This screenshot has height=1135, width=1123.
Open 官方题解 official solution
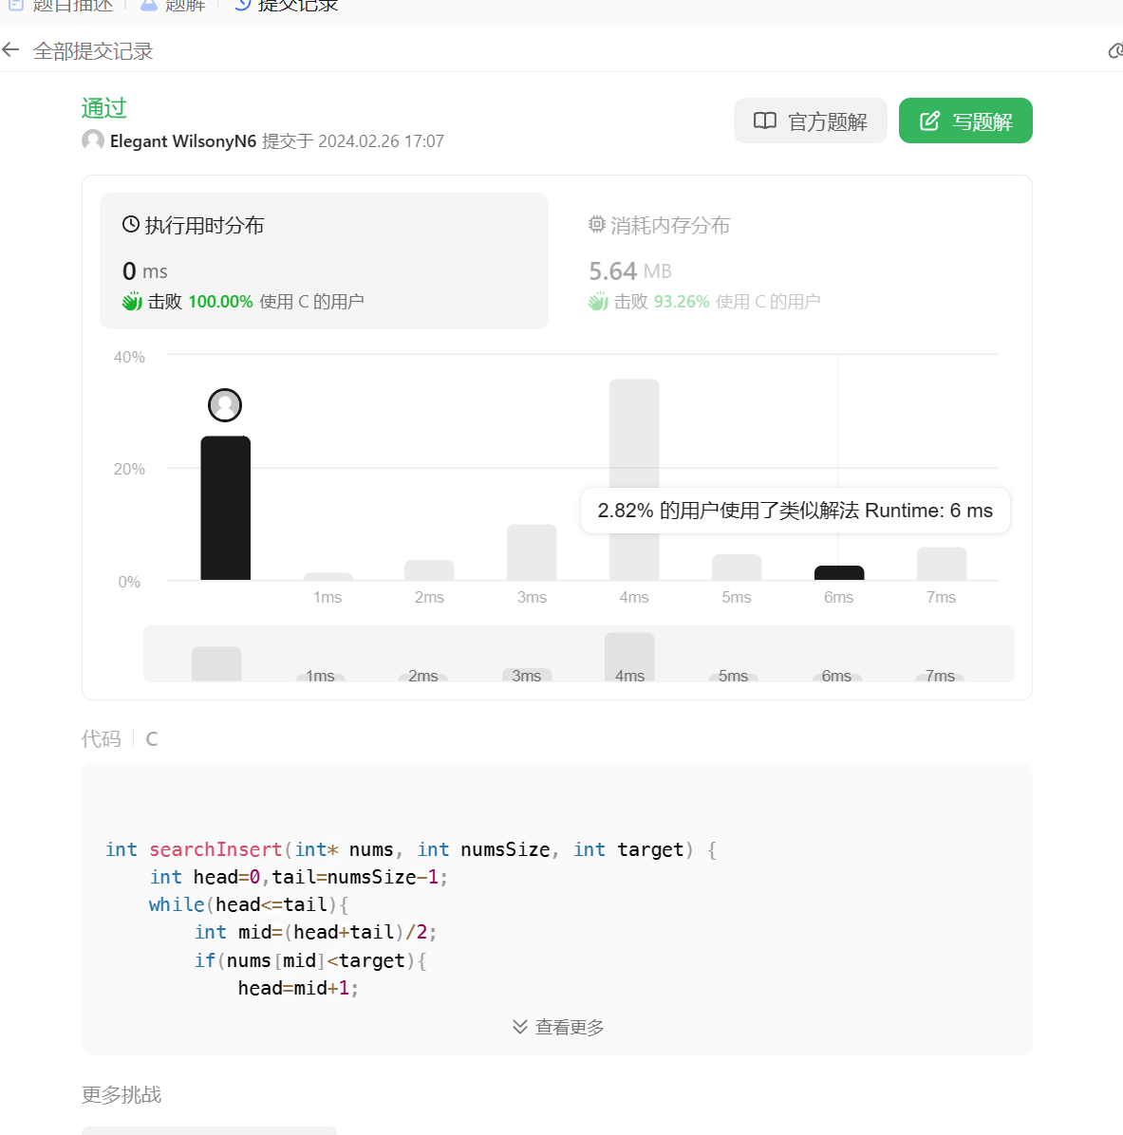(810, 121)
